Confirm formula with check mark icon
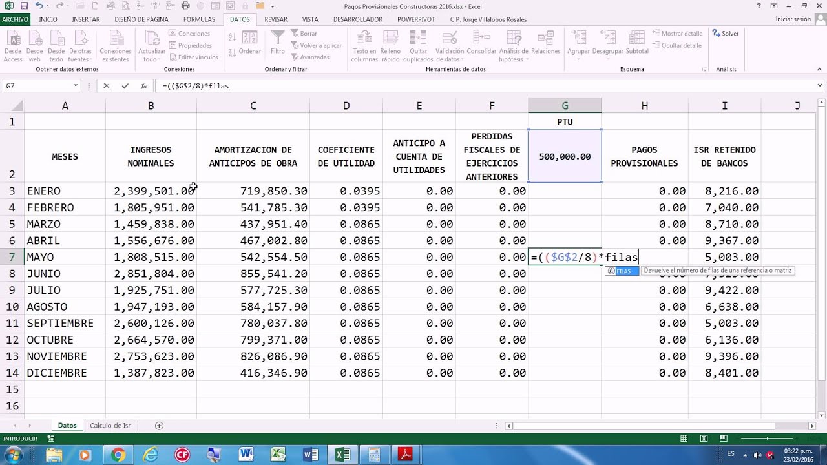827x465 pixels. coord(125,86)
